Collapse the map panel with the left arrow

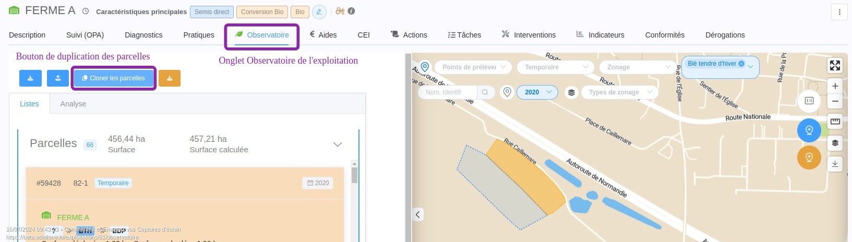(418, 214)
